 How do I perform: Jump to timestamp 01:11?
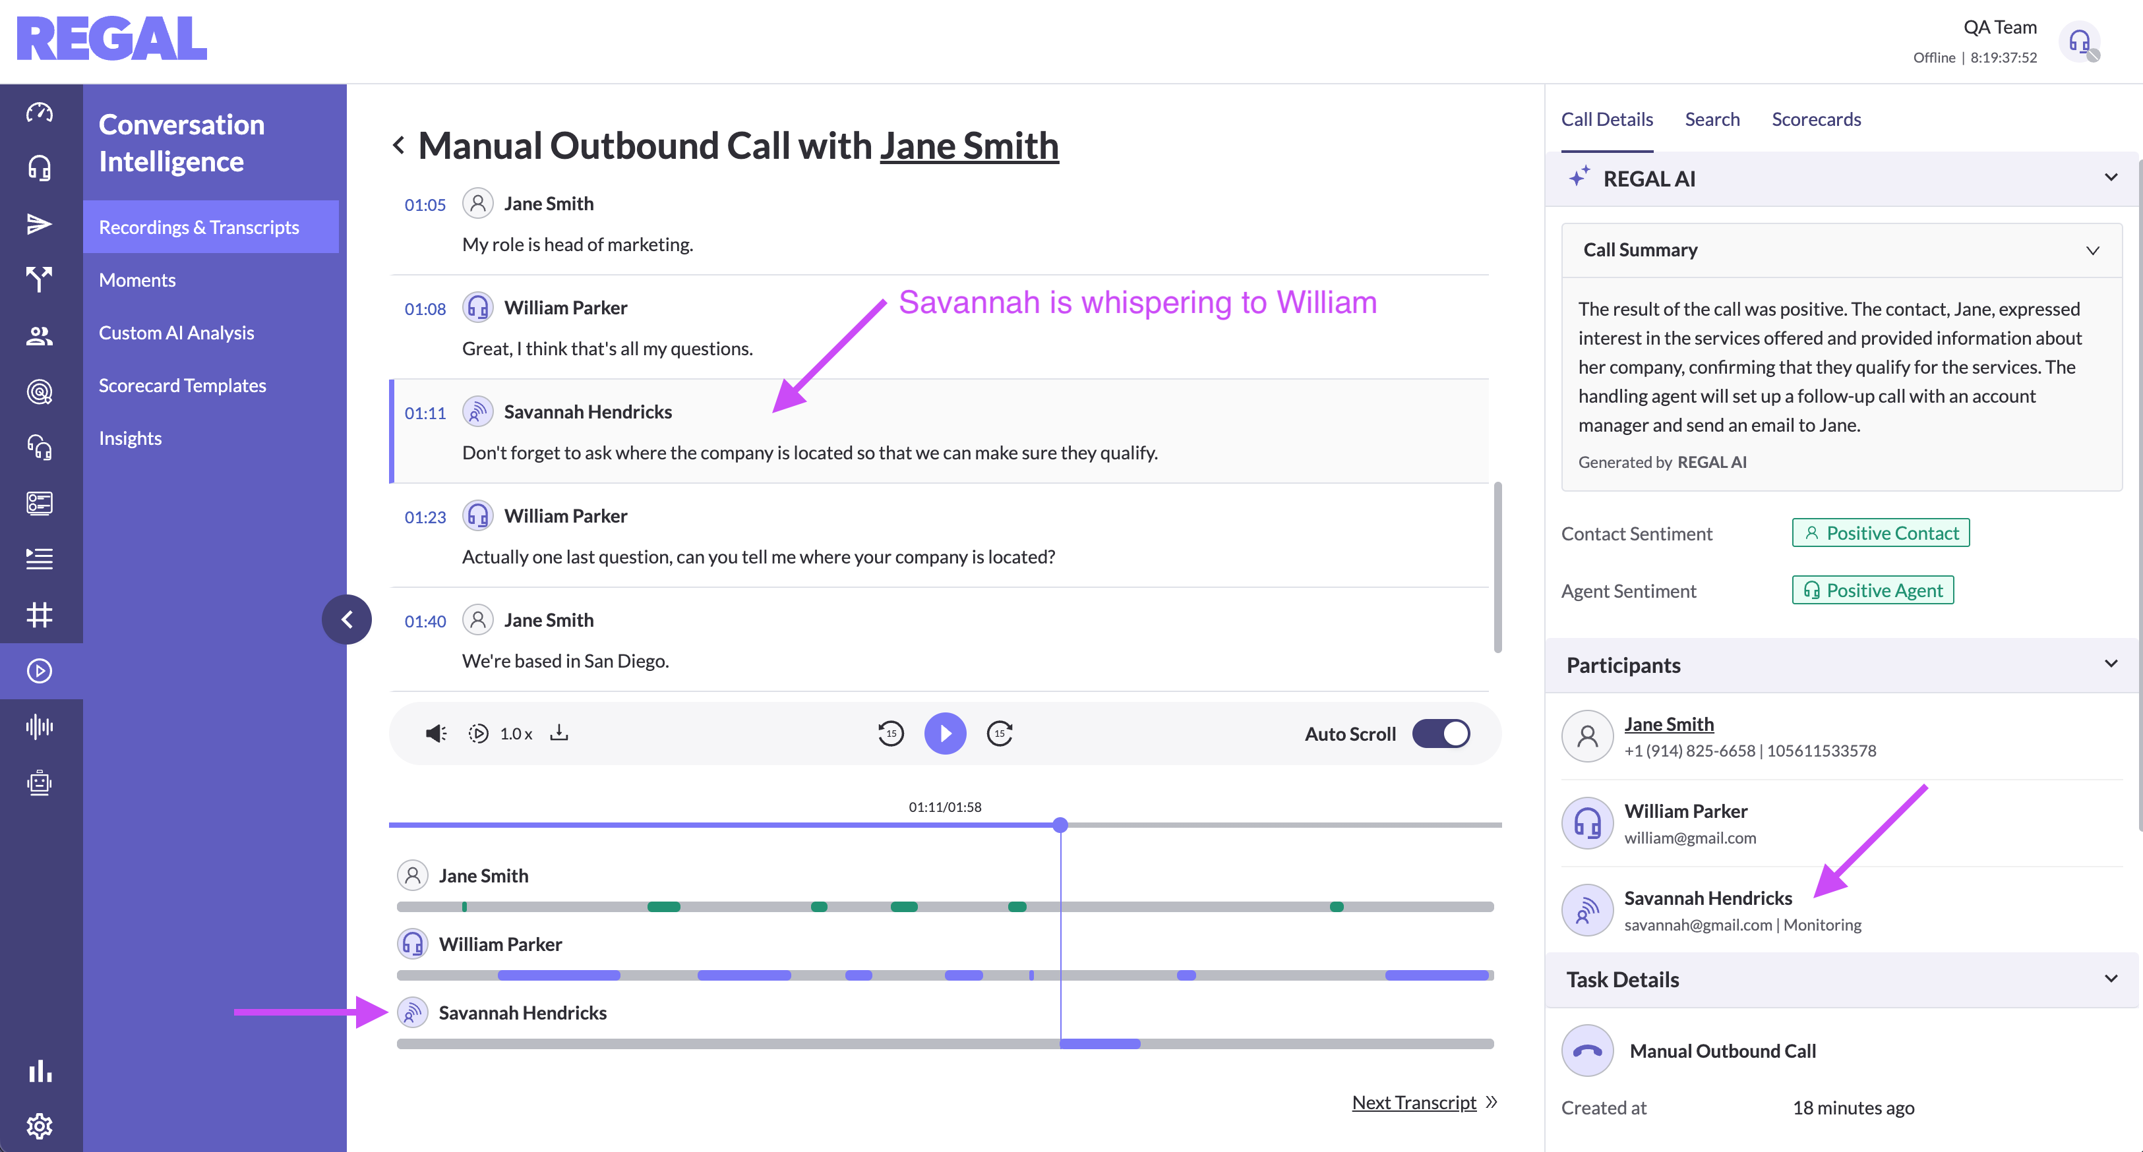point(425,413)
